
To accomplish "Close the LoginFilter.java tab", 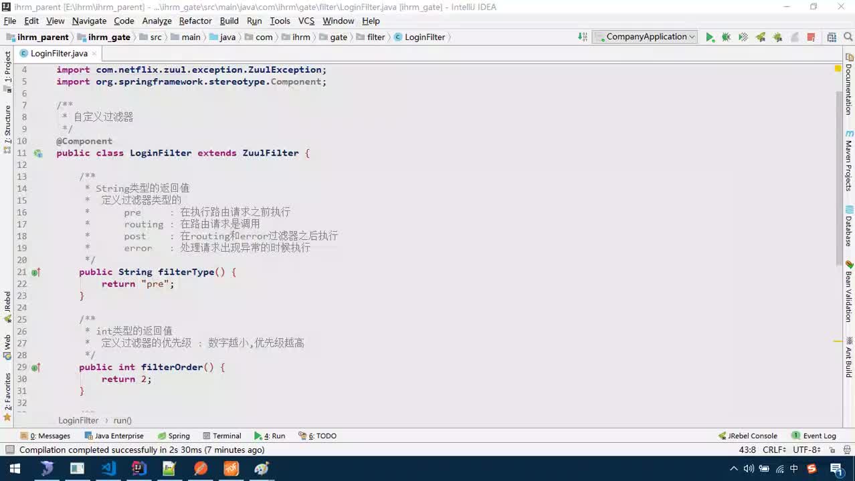I will (x=94, y=53).
